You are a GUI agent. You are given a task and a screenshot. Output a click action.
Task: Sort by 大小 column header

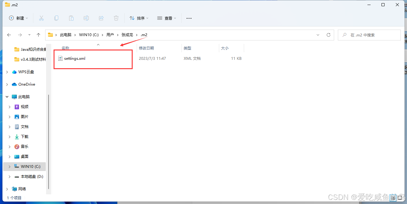[225, 48]
